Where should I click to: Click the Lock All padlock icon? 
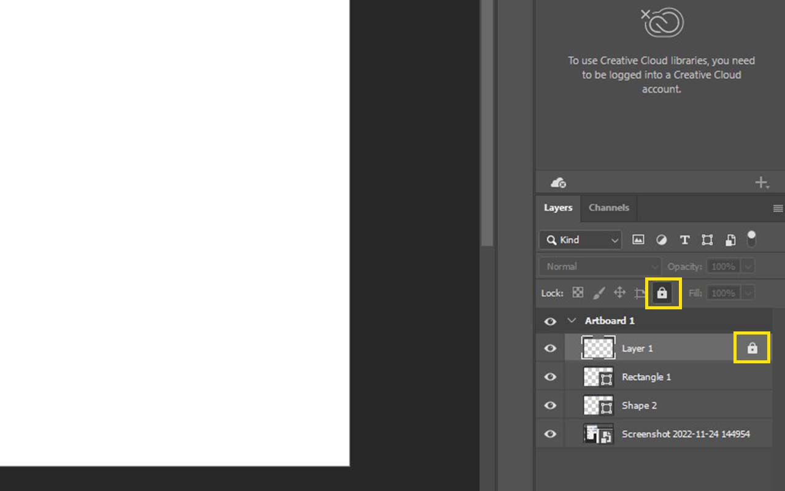(x=663, y=293)
